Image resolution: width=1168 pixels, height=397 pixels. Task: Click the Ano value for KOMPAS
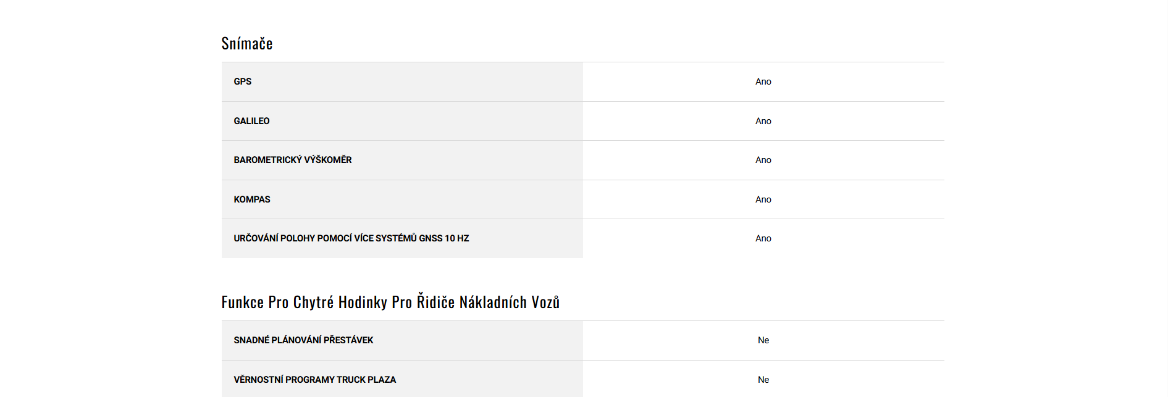[x=763, y=199]
